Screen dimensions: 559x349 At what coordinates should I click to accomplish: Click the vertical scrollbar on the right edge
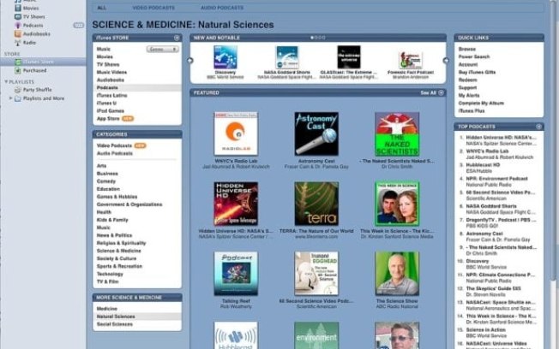click(x=554, y=142)
